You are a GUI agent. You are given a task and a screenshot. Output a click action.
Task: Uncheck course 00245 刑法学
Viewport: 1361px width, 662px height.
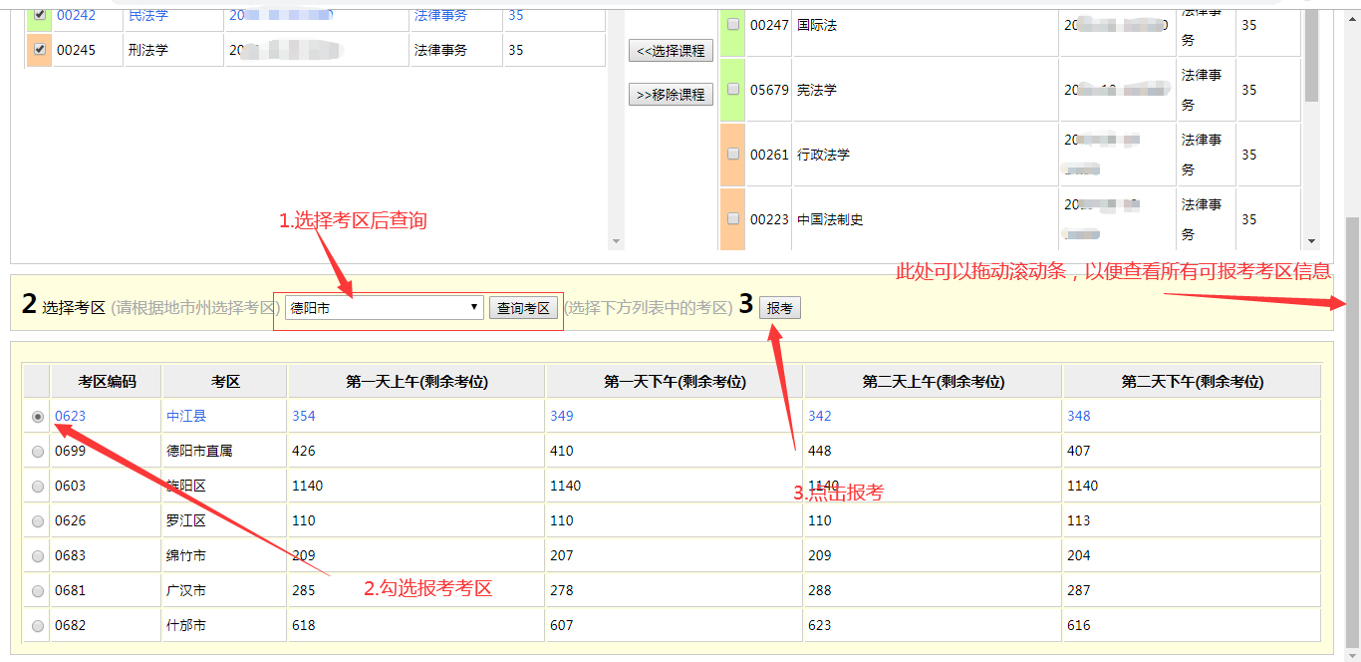click(38, 49)
